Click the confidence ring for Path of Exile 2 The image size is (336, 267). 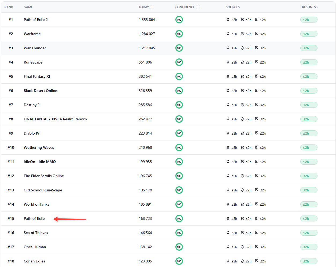pos(179,20)
